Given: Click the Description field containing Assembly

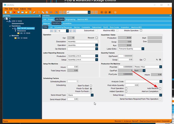Looking at the screenshot, I should click(83, 42).
